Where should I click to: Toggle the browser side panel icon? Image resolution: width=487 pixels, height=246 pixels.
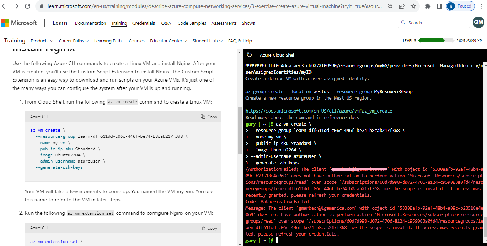tap(439, 6)
